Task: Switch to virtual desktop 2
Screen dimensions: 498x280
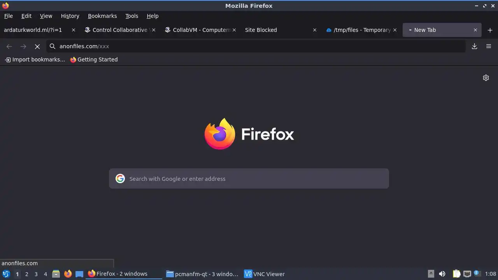Action: click(26, 274)
